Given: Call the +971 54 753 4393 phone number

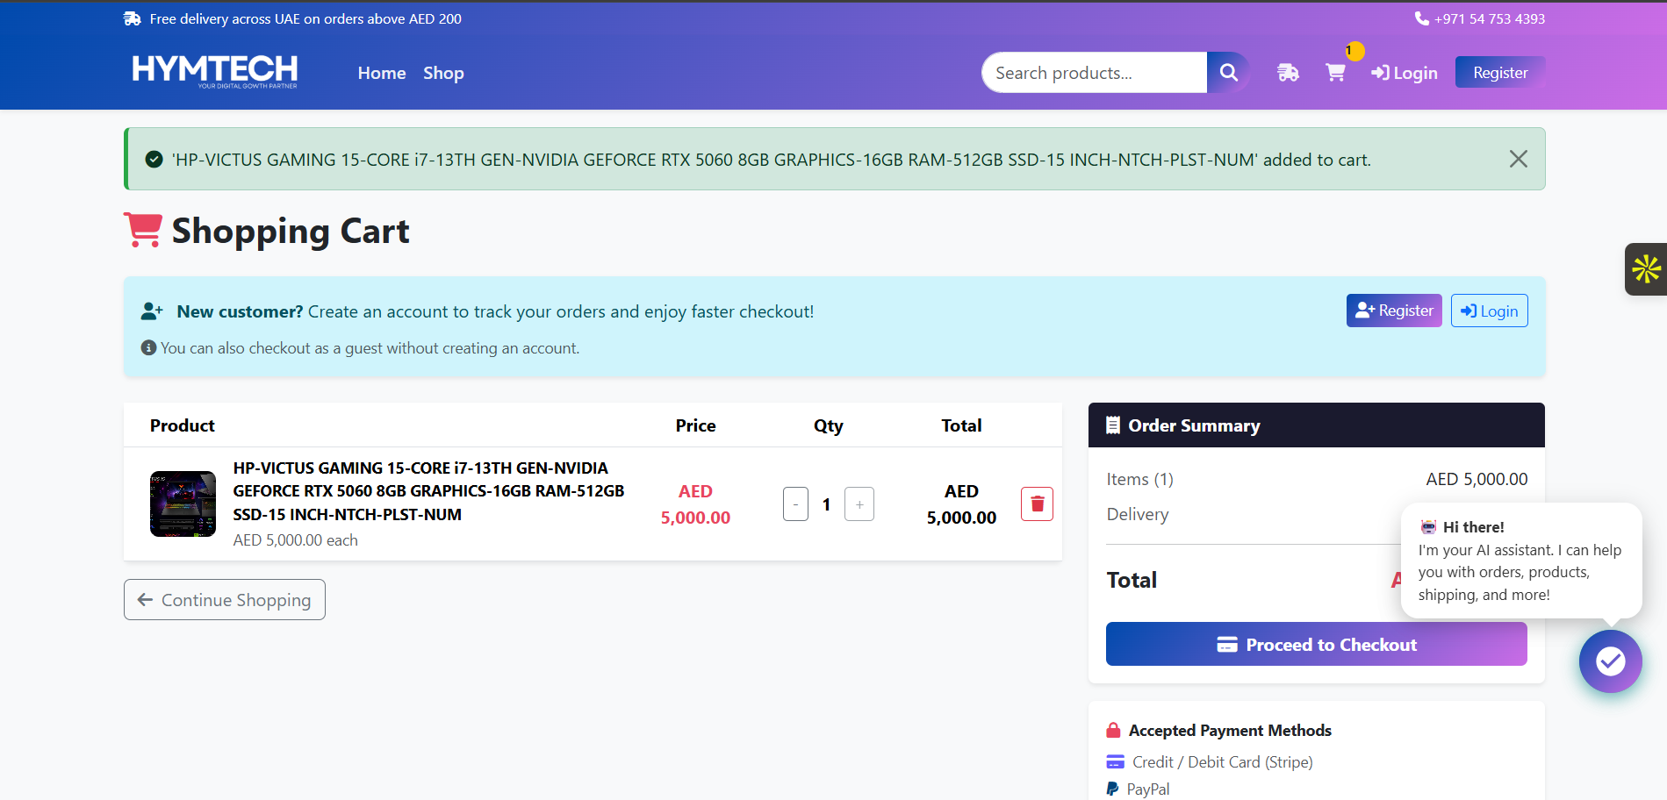Looking at the screenshot, I should coord(1480,18).
